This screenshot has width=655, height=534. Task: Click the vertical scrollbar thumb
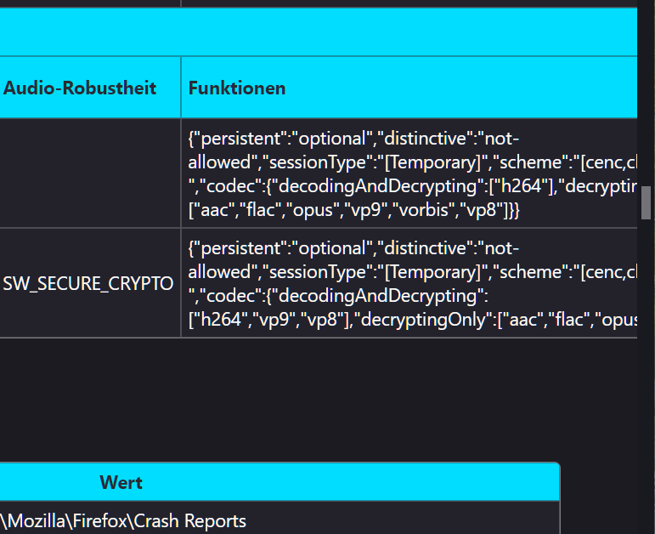tap(646, 202)
